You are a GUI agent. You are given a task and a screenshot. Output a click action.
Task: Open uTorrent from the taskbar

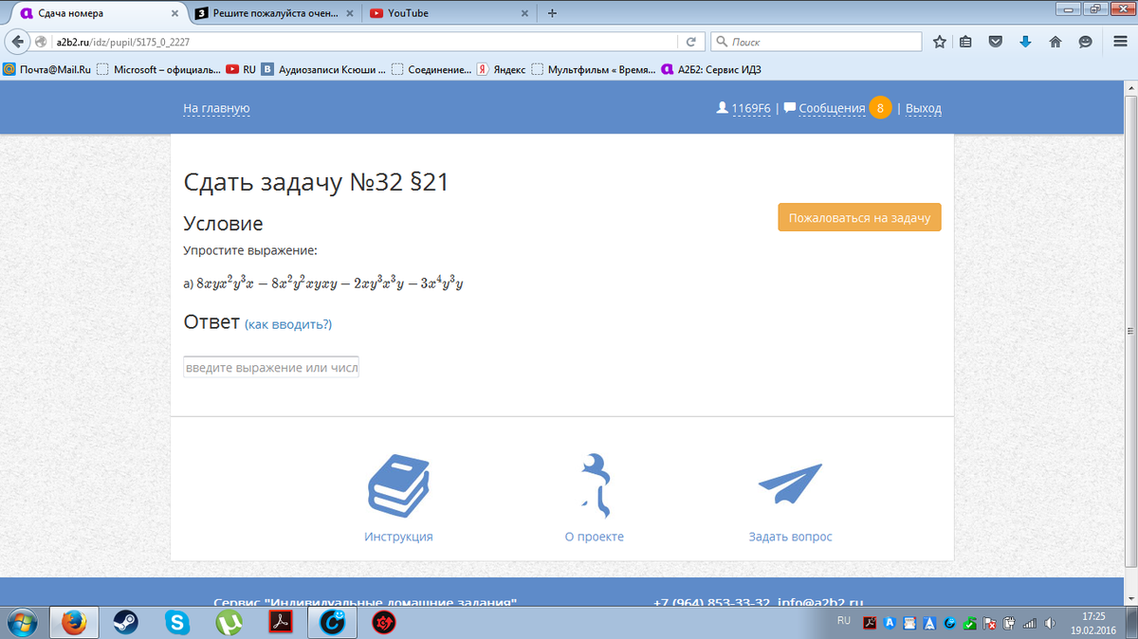coord(229,623)
